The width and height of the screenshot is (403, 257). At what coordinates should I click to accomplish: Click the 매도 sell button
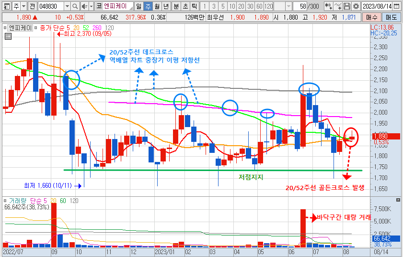tap(391, 17)
